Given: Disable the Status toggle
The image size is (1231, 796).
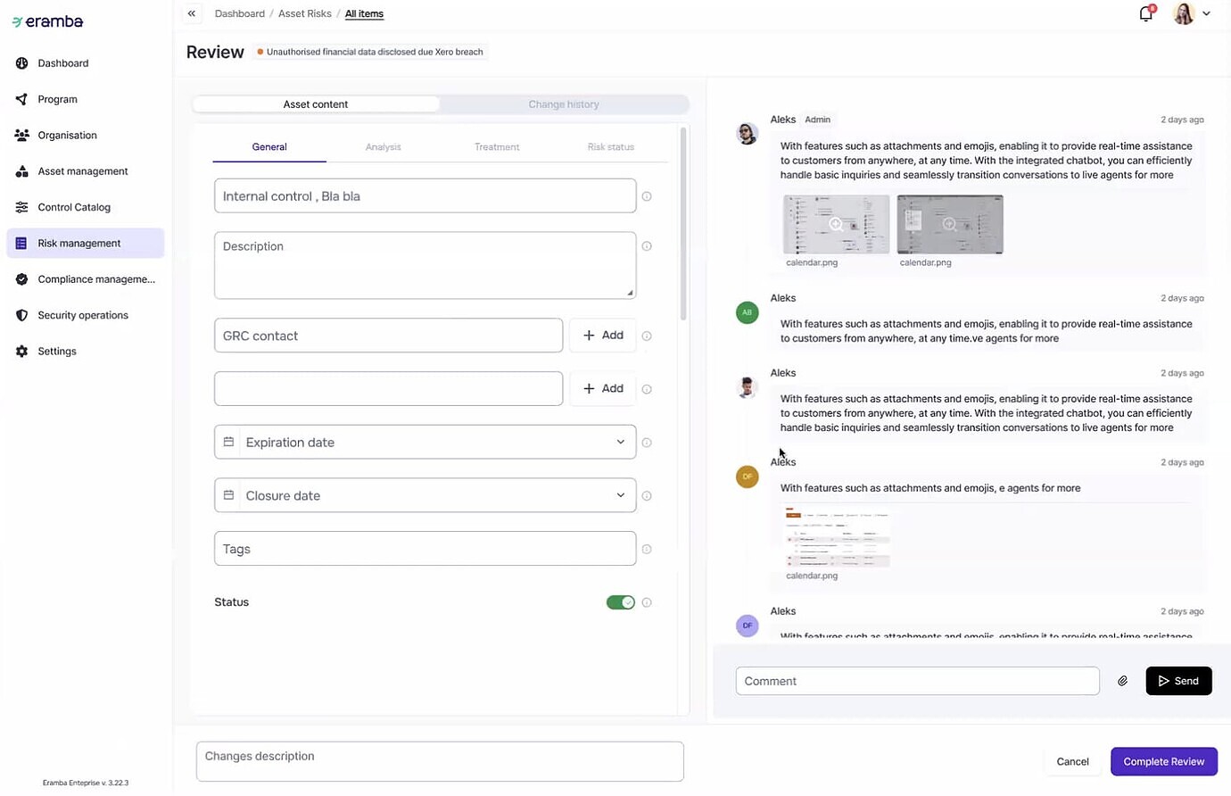Looking at the screenshot, I should click(x=621, y=602).
